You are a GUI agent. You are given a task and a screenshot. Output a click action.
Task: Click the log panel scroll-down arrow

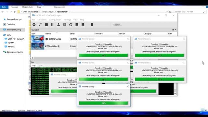tap(175, 94)
